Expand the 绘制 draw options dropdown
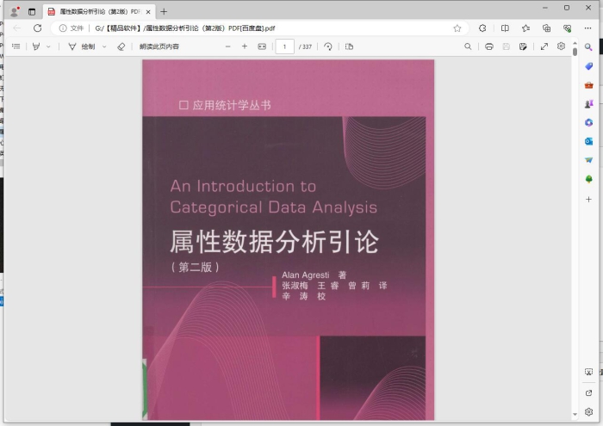This screenshot has width=603, height=426. click(x=104, y=46)
